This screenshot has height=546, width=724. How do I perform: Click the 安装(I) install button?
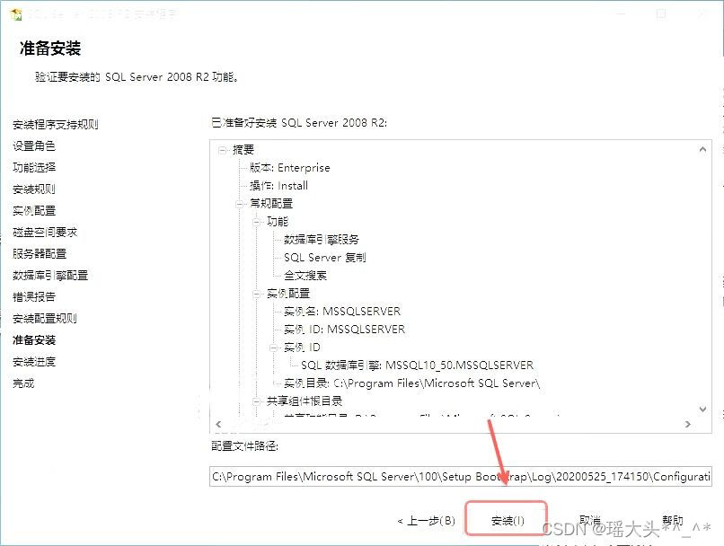click(507, 520)
